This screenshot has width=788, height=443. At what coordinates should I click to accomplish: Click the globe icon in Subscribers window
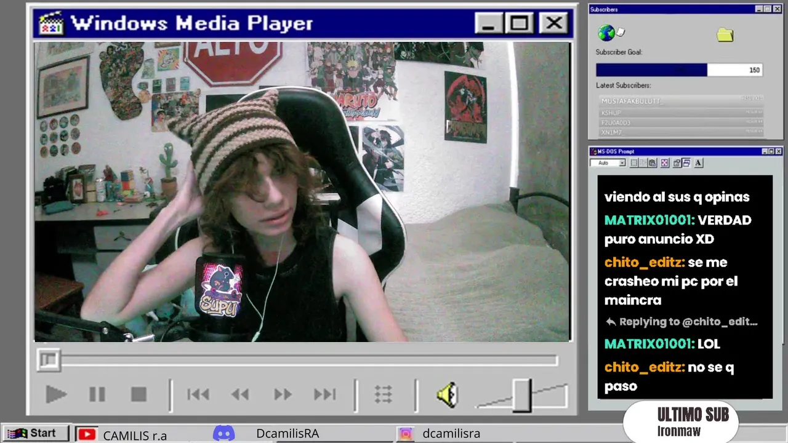pyautogui.click(x=607, y=33)
